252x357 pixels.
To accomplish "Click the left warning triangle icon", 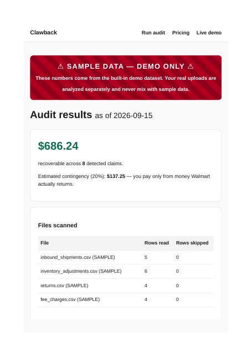I will (x=60, y=67).
